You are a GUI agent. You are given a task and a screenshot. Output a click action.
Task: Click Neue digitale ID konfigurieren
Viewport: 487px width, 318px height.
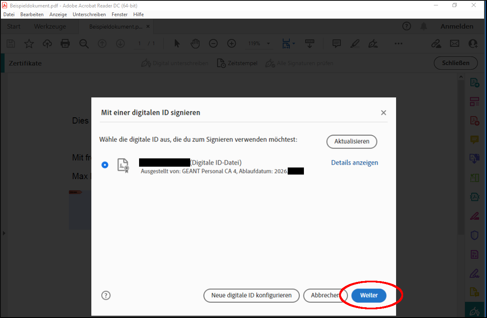click(x=252, y=295)
